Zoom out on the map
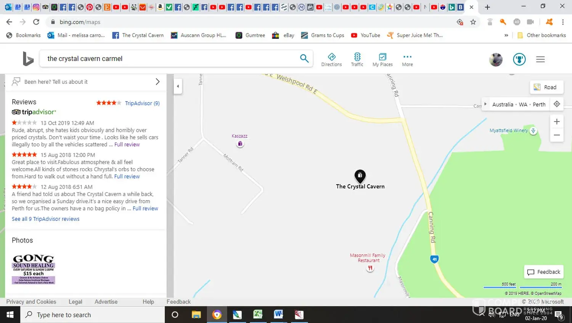This screenshot has height=323, width=572. coord(557,135)
